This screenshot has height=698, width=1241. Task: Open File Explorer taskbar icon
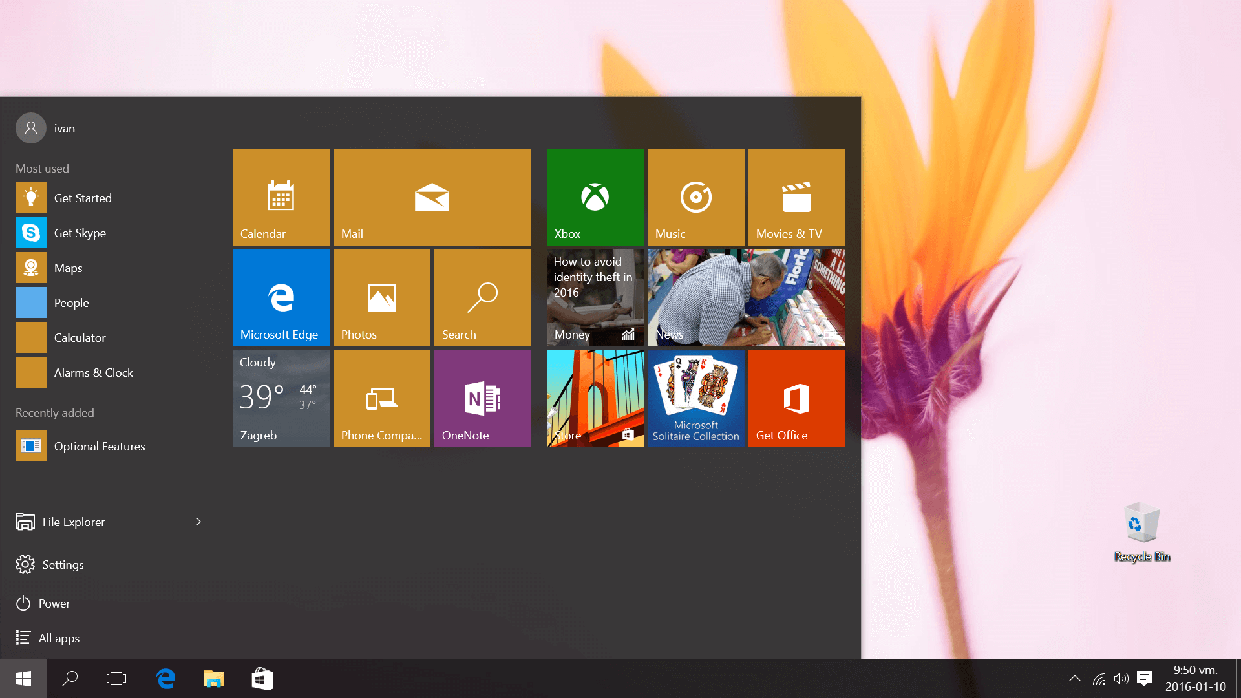213,679
